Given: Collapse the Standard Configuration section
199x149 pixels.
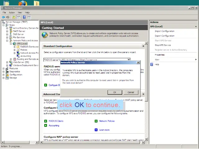Looking at the screenshot, I should point(143,46).
